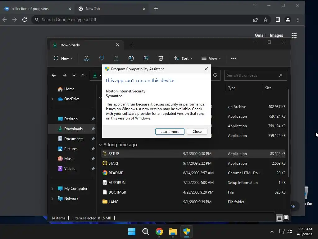Open Chrome three-dot menu
The height and width of the screenshot is (239, 318).
(x=298, y=20)
